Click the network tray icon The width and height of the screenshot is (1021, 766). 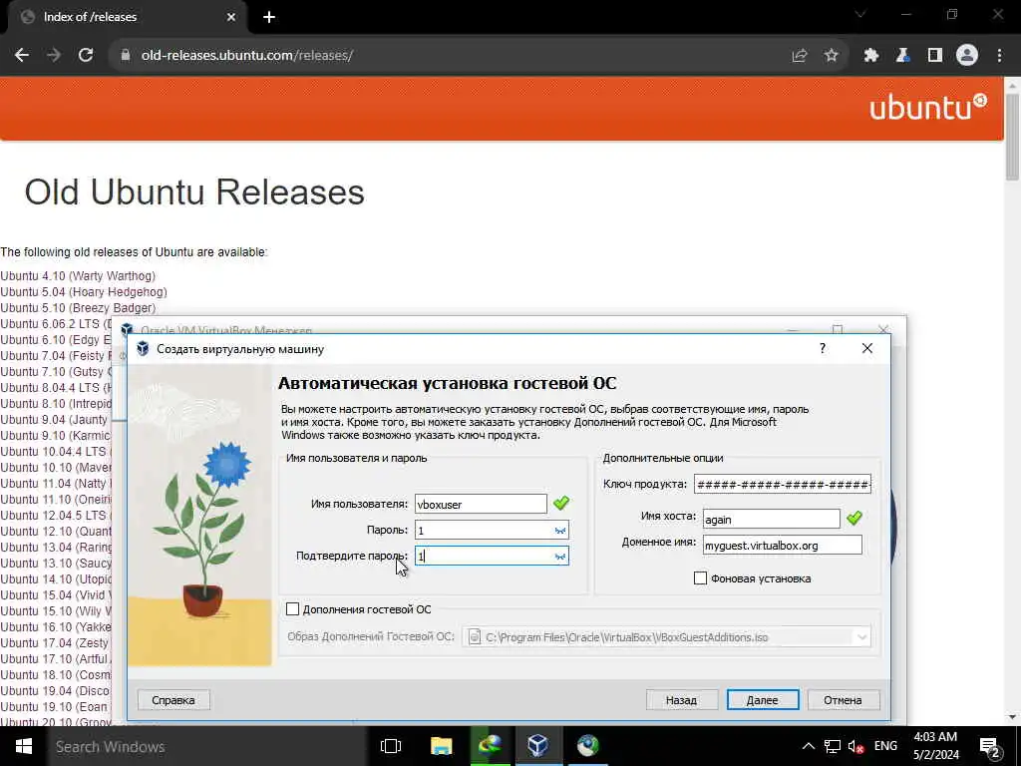pyautogui.click(x=833, y=746)
